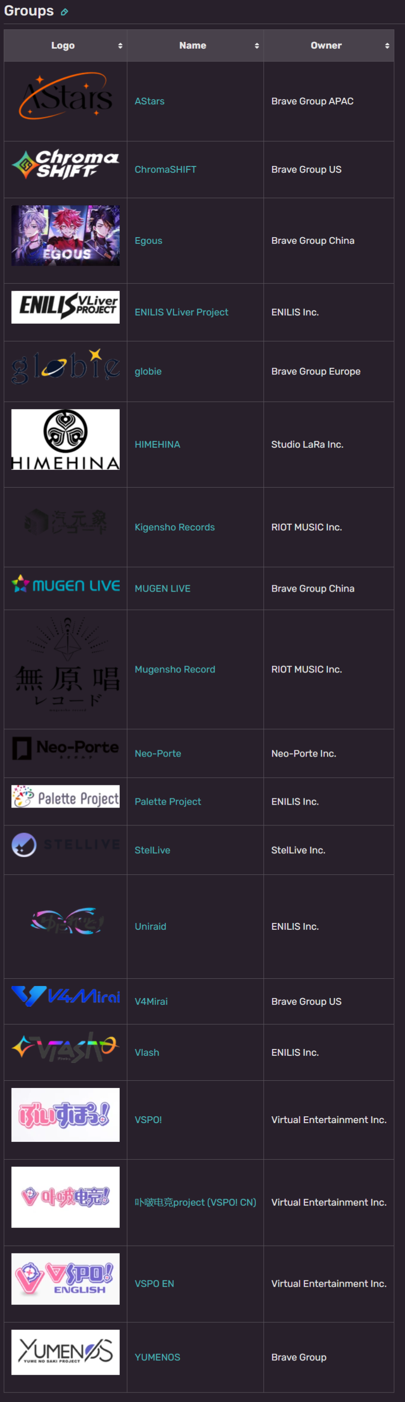Screen dimensions: 405x1402
Task: Follow the globie name link
Action: [148, 372]
